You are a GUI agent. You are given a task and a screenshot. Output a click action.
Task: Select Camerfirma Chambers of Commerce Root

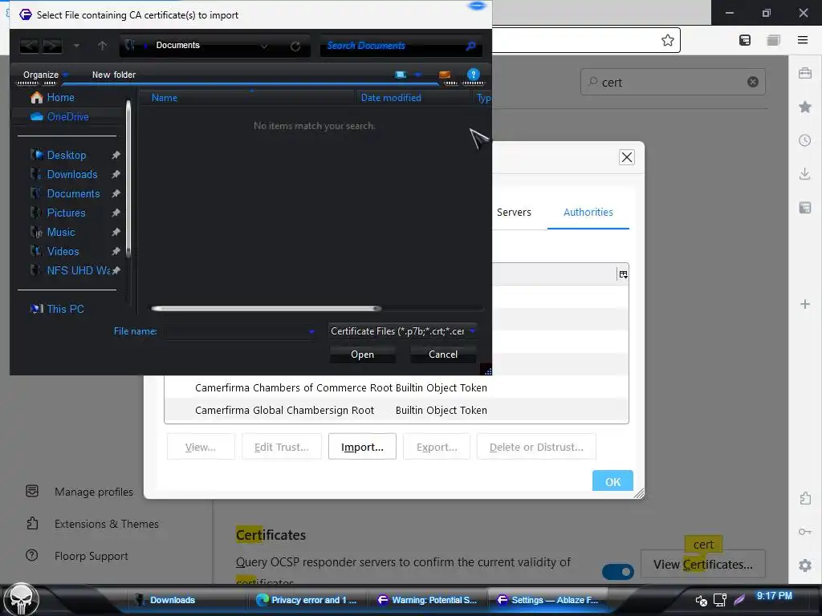[397, 387]
